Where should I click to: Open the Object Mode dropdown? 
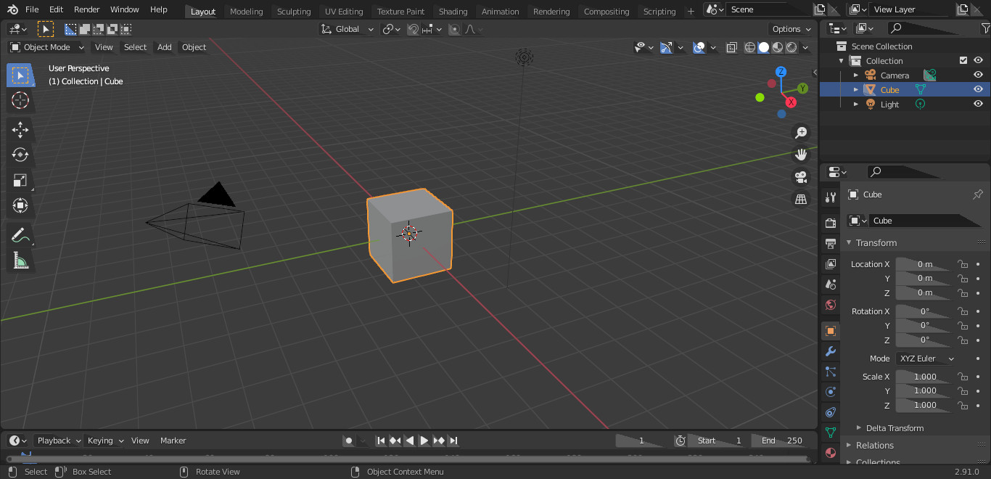[46, 47]
